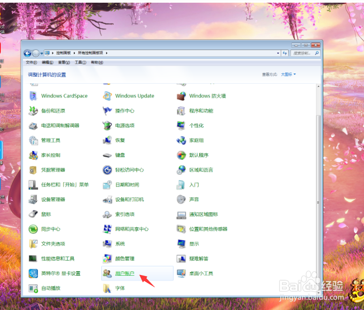Open the 声音 speaker icon
364x310 pixels.
[x=181, y=200]
